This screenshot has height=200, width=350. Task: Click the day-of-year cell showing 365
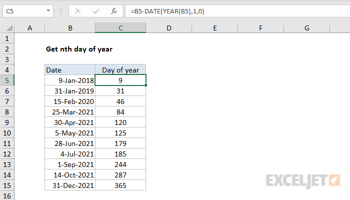[120, 185]
